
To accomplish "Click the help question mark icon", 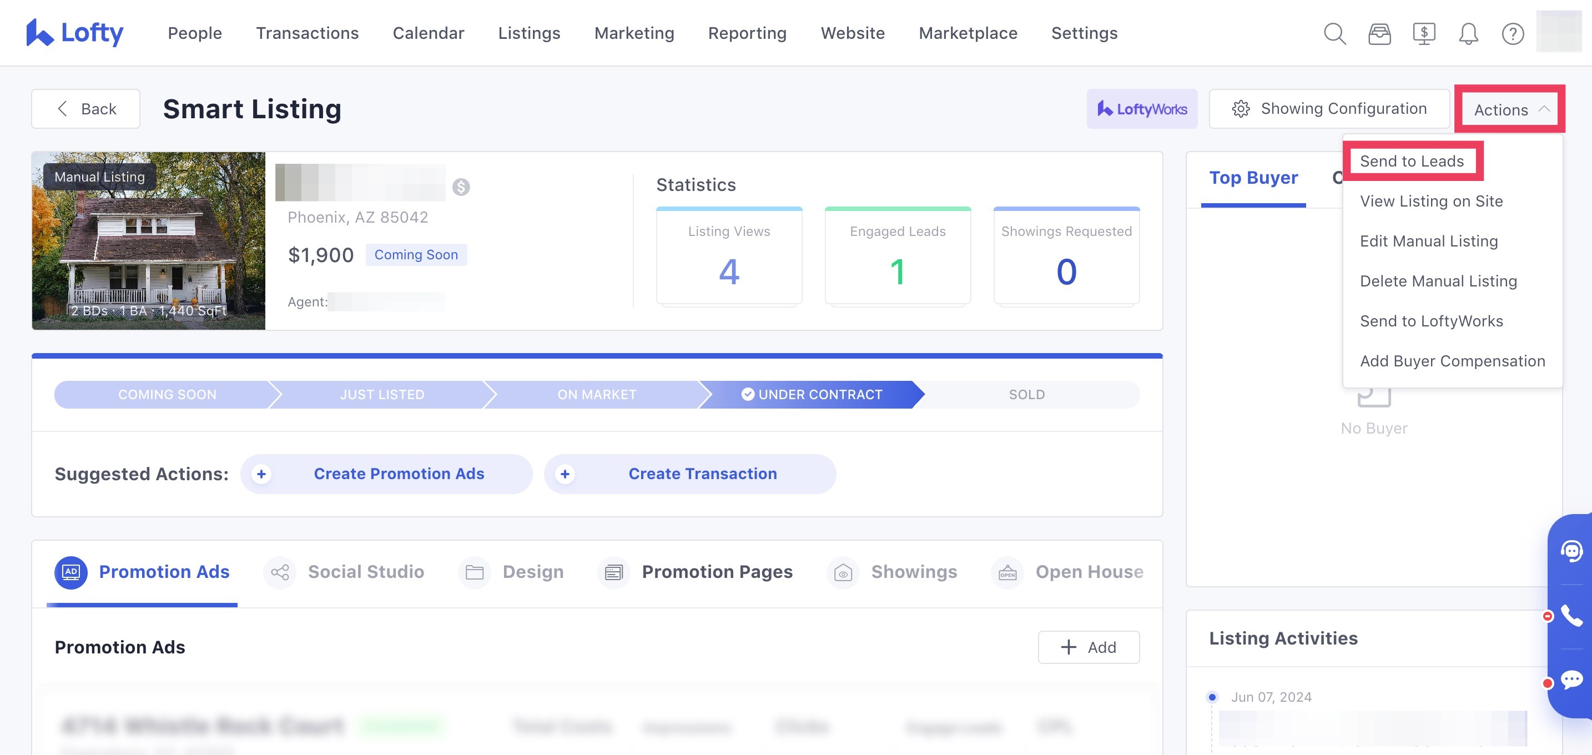I will pos(1512,33).
